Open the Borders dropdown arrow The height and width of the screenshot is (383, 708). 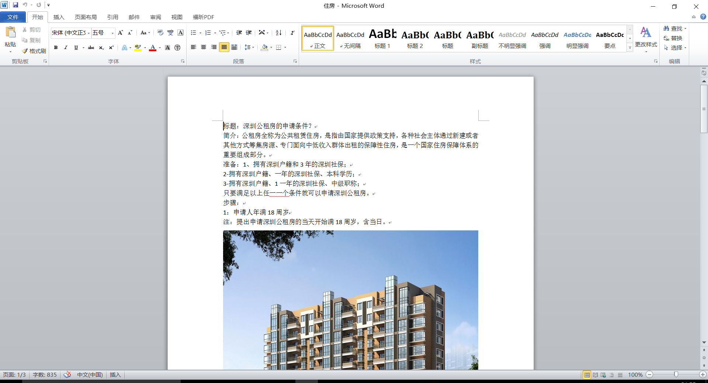(x=285, y=48)
